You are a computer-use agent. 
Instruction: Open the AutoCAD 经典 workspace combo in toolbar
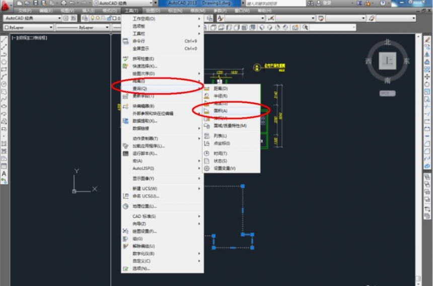click(x=33, y=18)
